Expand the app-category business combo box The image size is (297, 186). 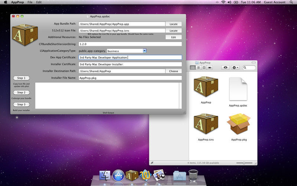click(145, 51)
